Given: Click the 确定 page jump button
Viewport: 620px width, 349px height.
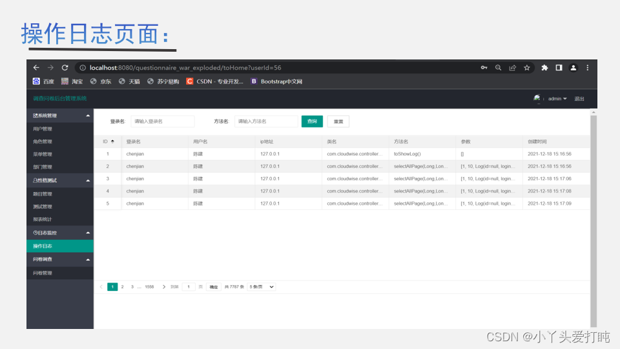Looking at the screenshot, I should [214, 287].
